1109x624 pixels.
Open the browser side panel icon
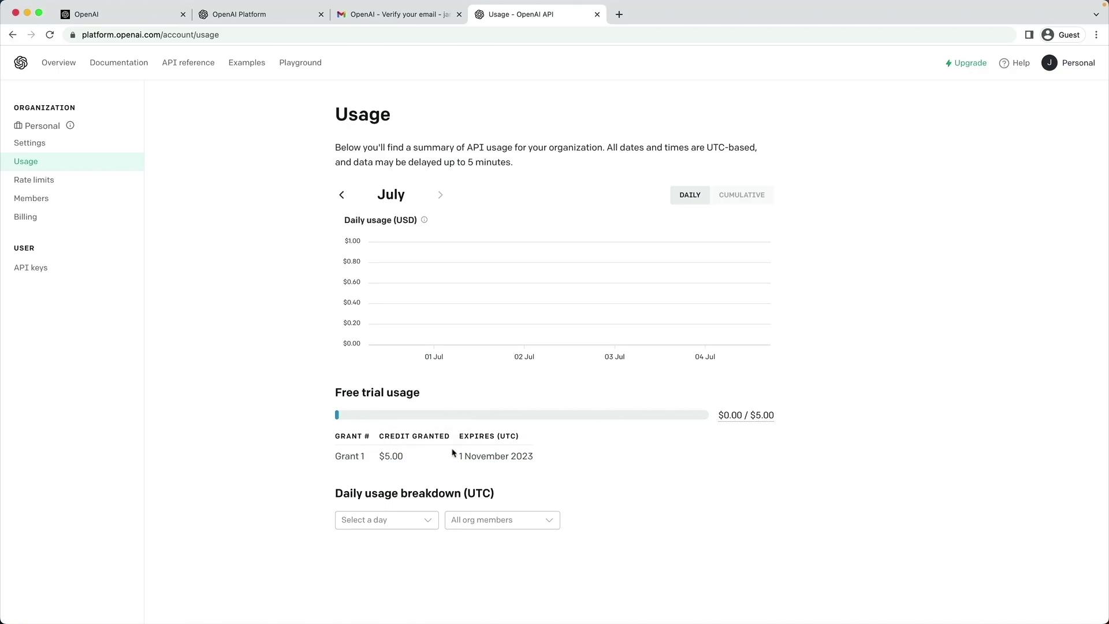pos(1029,35)
